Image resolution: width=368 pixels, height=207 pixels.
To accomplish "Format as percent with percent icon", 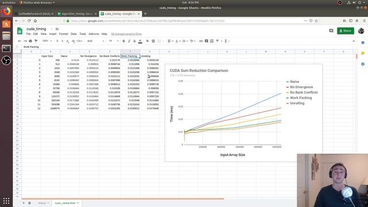I will point(63,41).
